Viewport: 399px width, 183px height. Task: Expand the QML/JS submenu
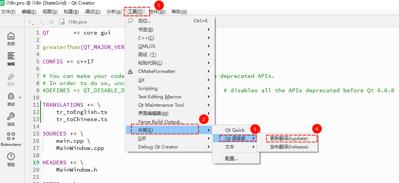(x=170, y=46)
